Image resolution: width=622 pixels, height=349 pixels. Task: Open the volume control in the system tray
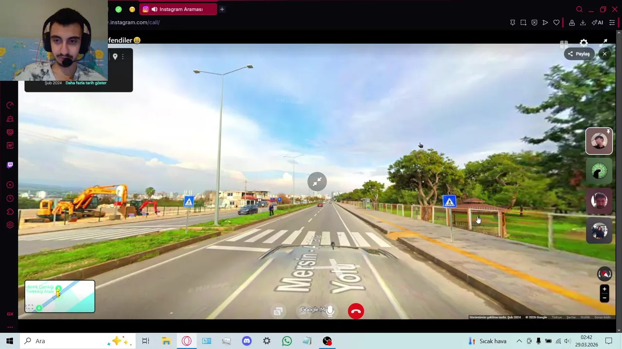tap(567, 341)
